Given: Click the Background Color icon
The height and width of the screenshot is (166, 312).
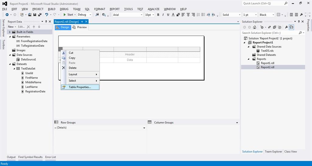Looking at the screenshot, I should point(178,15).
